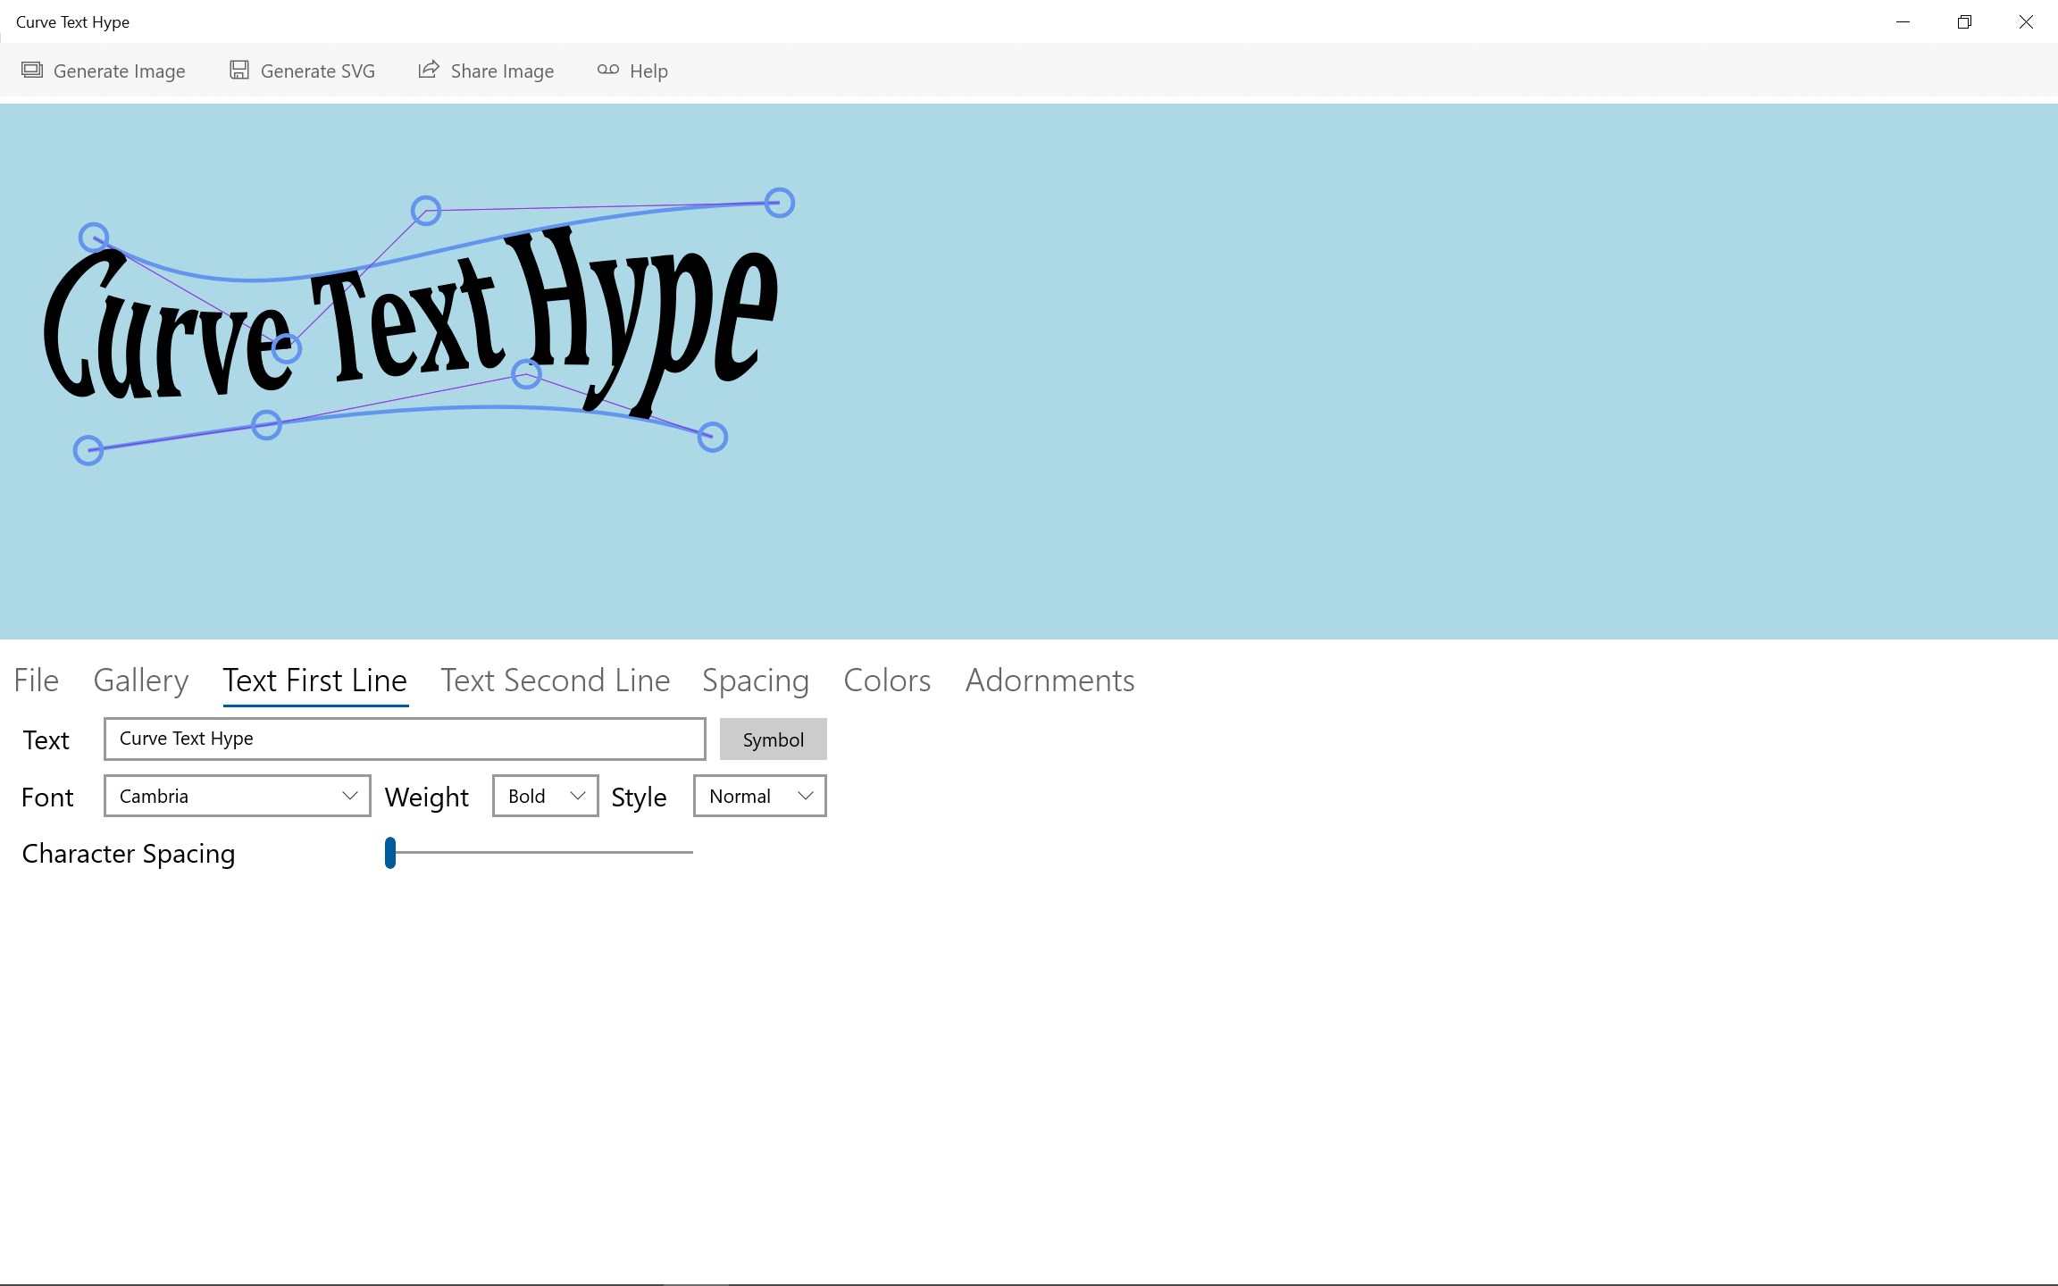Image resolution: width=2058 pixels, height=1286 pixels.
Task: Click the Spacing tab
Action: 756,681
